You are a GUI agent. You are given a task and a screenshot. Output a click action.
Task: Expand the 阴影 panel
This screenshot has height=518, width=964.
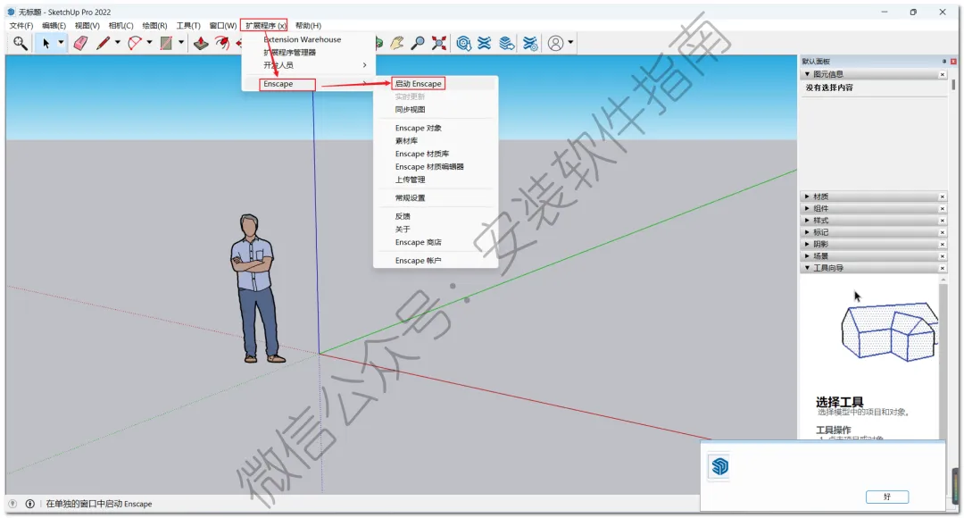pos(807,244)
